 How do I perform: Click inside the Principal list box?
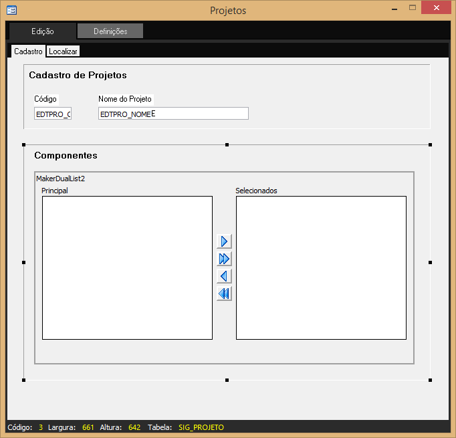(x=127, y=267)
